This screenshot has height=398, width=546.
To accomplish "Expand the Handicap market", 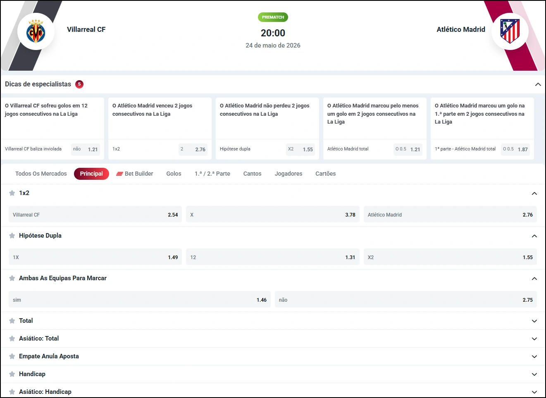I will pos(534,374).
